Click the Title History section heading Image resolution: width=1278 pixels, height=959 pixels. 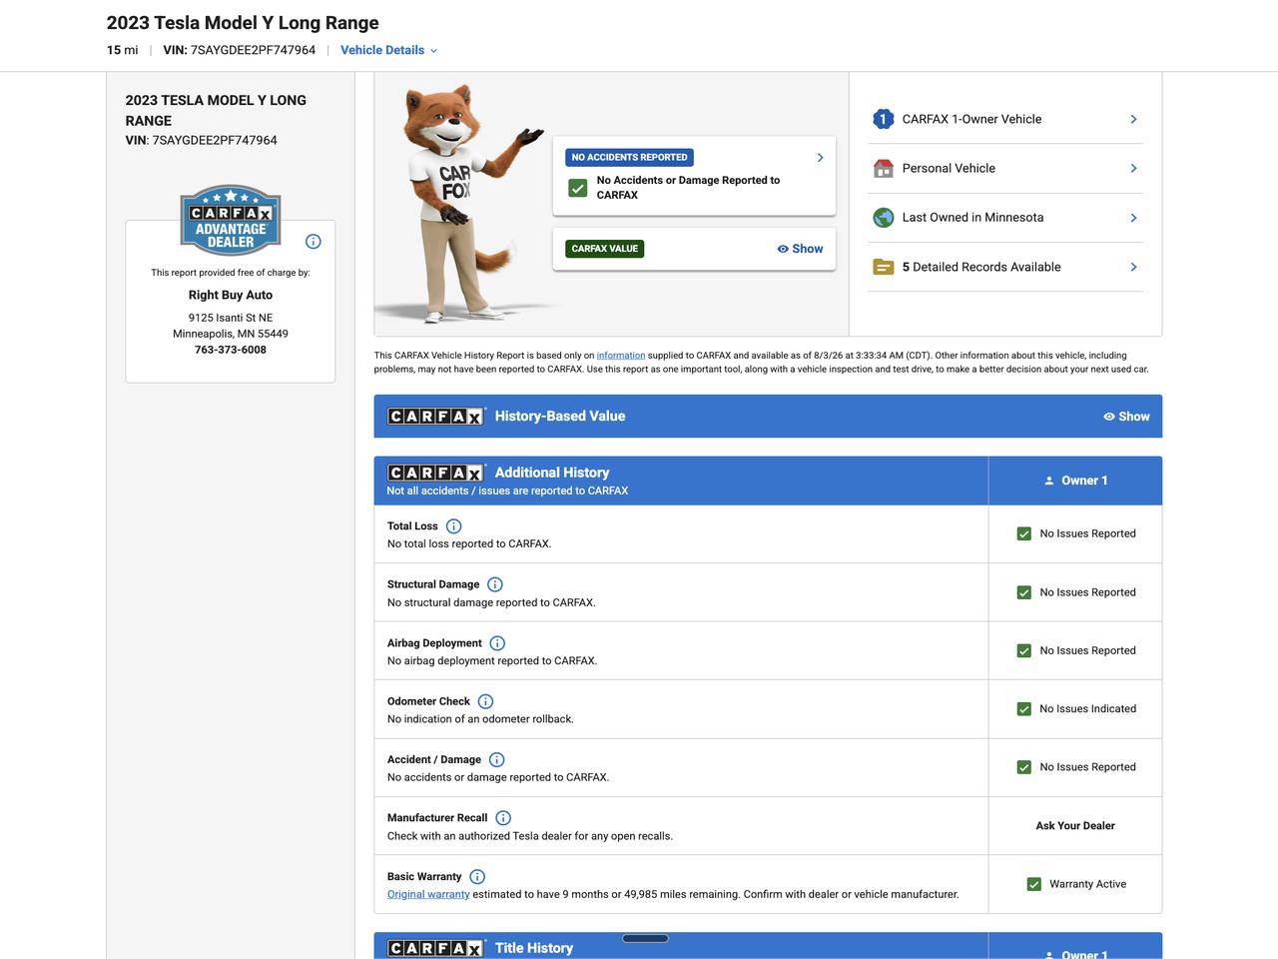point(534,948)
